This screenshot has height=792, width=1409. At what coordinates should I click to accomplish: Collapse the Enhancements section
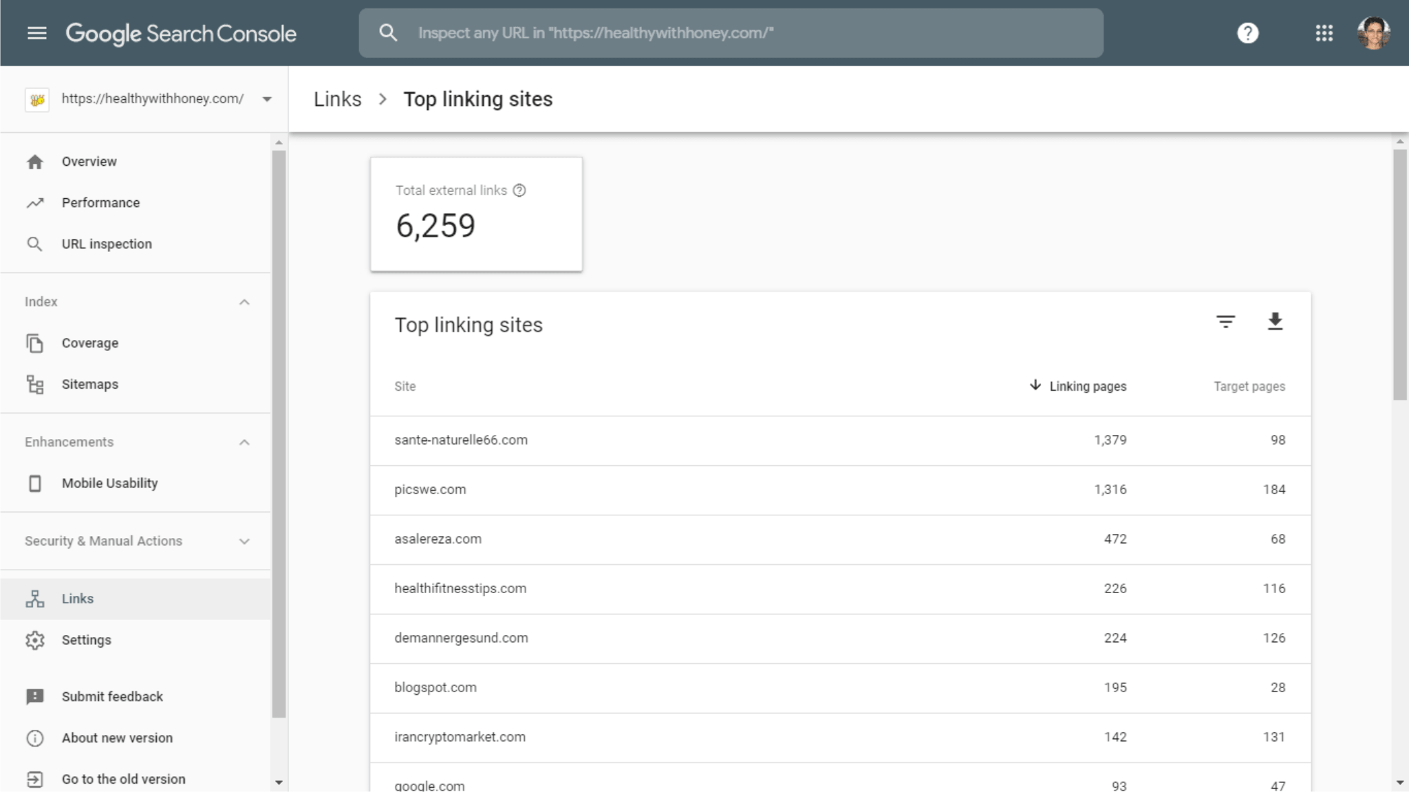(x=244, y=442)
